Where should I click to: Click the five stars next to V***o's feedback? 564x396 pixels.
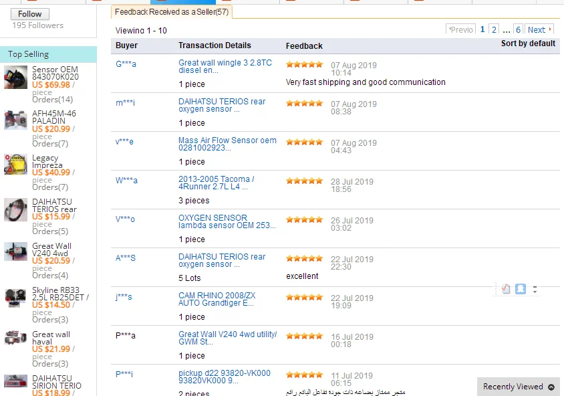click(x=304, y=220)
